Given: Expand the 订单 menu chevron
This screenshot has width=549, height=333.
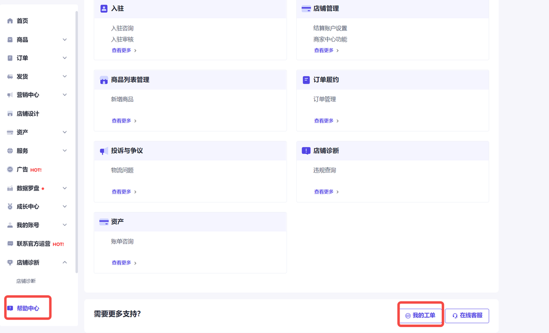Looking at the screenshot, I should 65,58.
